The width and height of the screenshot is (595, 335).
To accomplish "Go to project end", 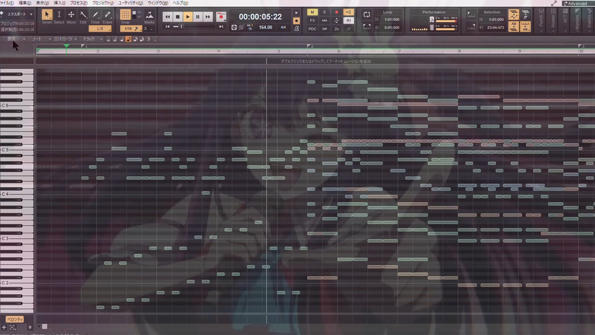I will 221,27.
